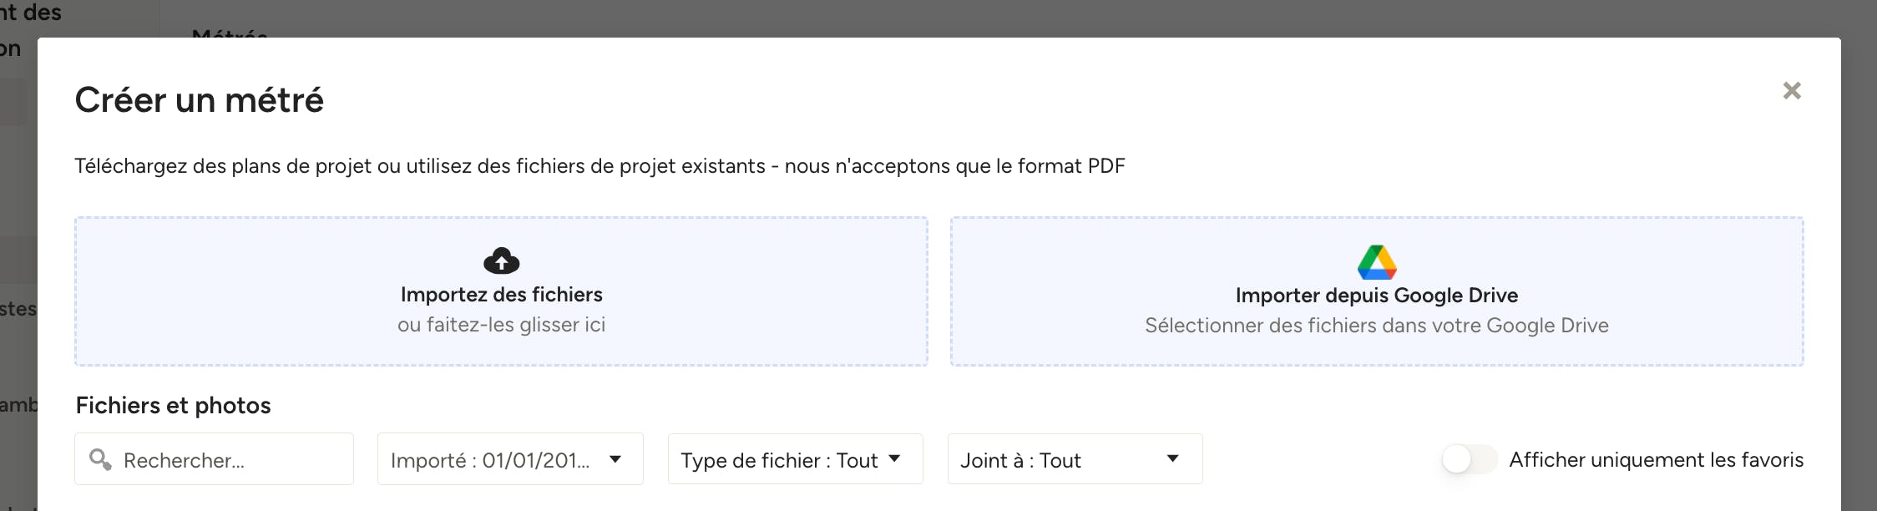Click the Fichiers et photos heading
This screenshot has height=511, width=1877.
[173, 406]
